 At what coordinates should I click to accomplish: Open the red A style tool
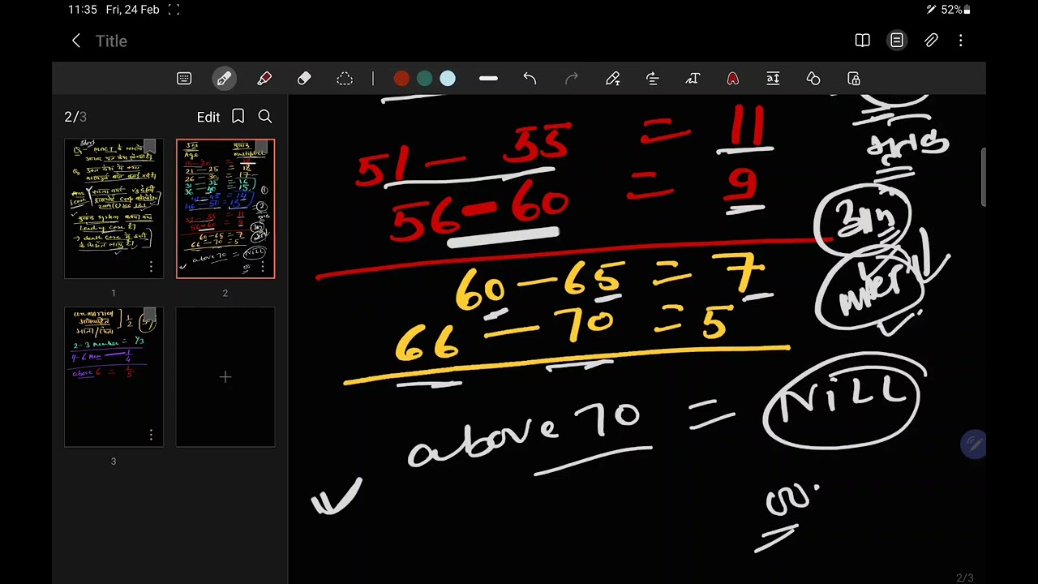tap(732, 79)
